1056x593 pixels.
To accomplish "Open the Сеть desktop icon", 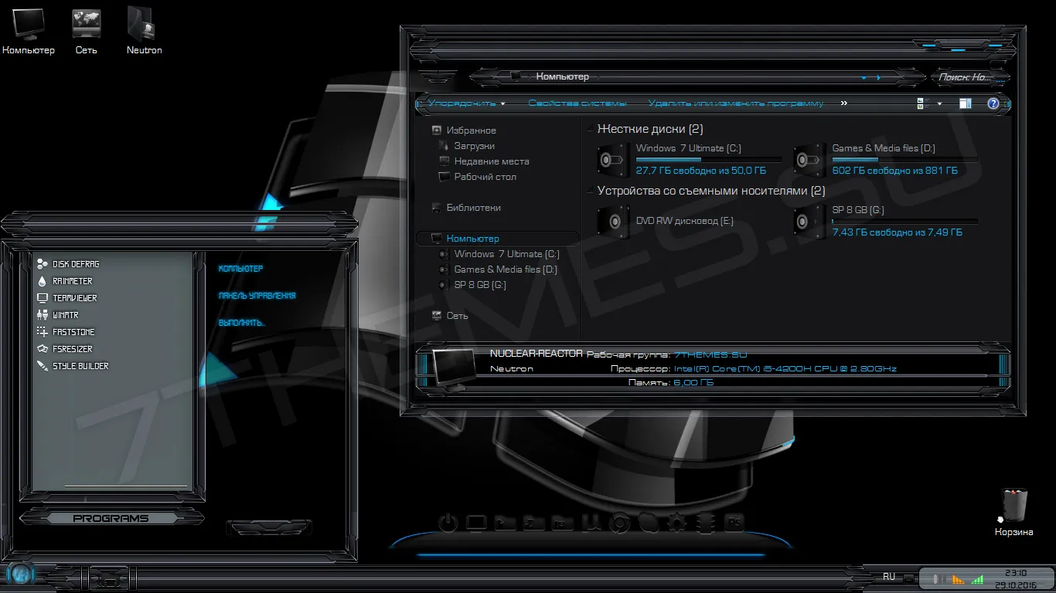I will point(87,31).
